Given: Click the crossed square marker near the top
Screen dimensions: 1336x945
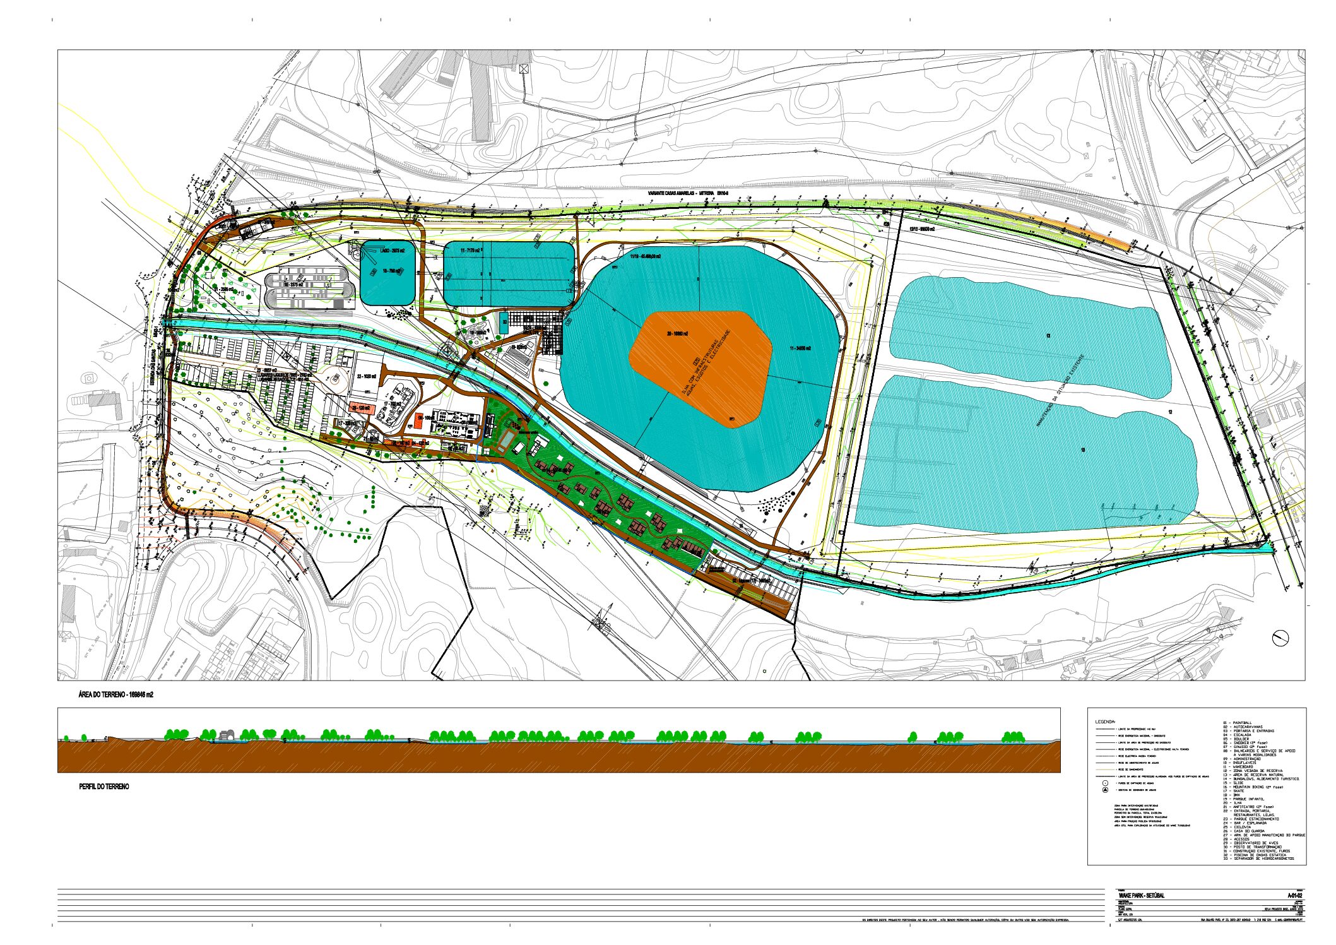Looking at the screenshot, I should pos(524,69).
